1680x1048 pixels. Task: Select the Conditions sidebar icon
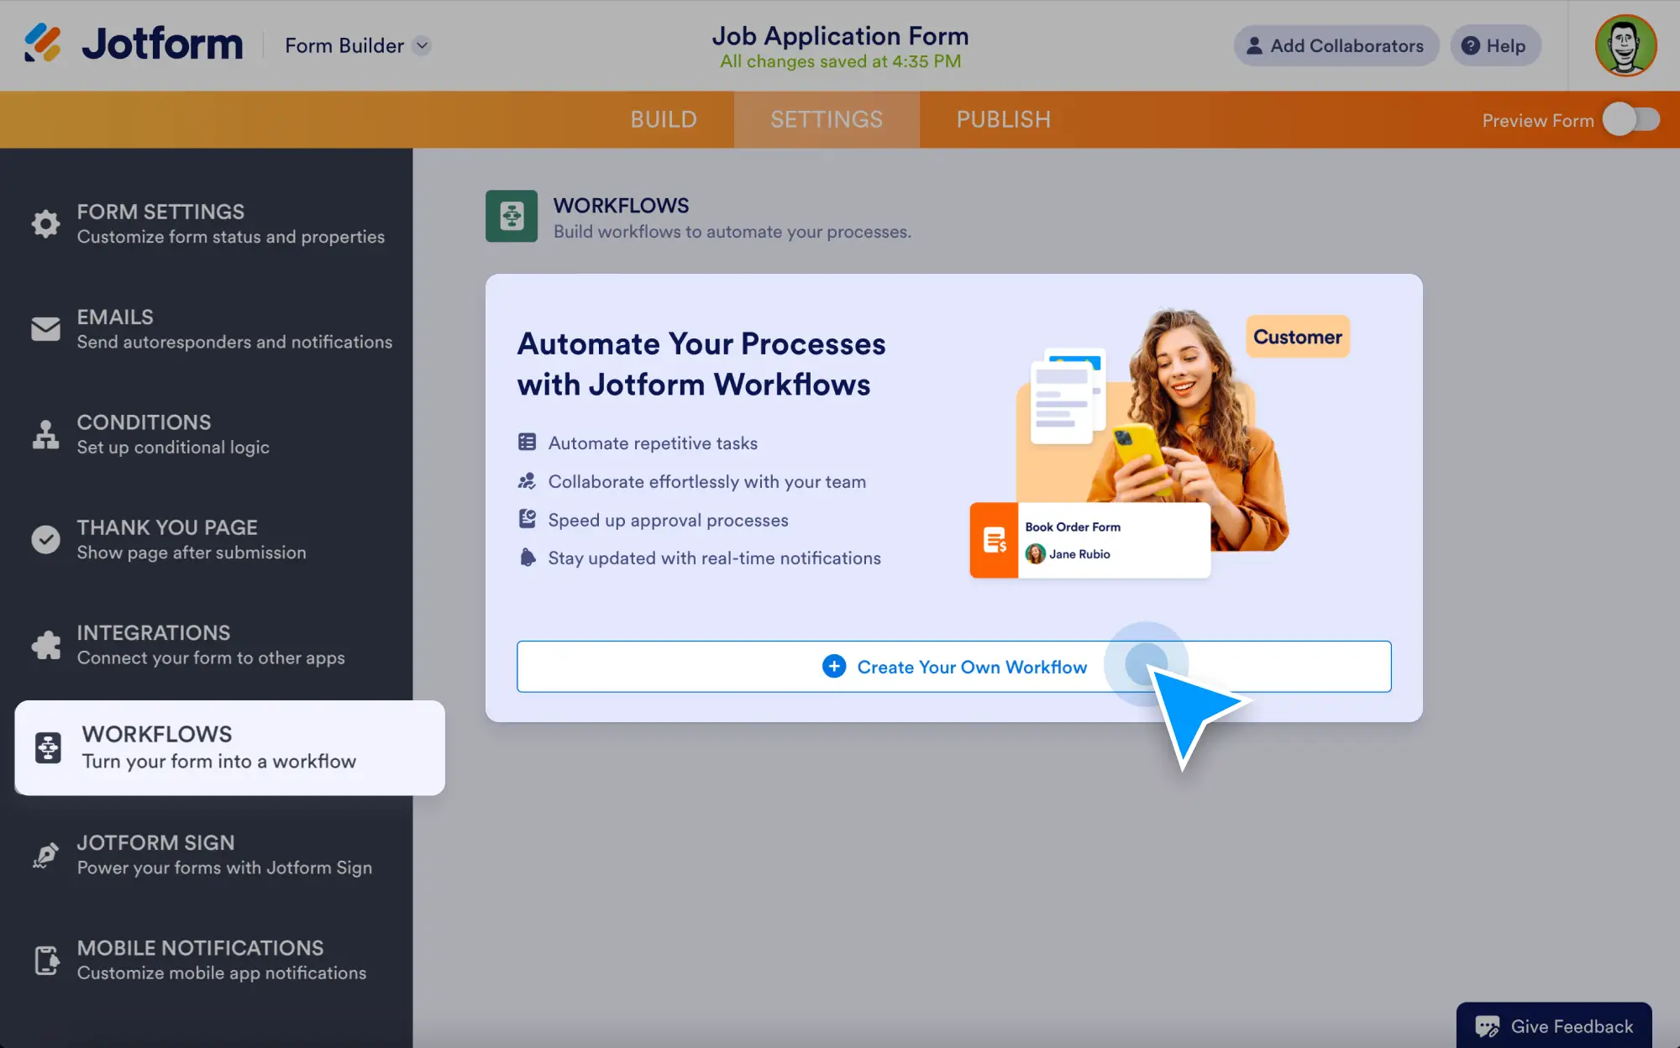45,433
